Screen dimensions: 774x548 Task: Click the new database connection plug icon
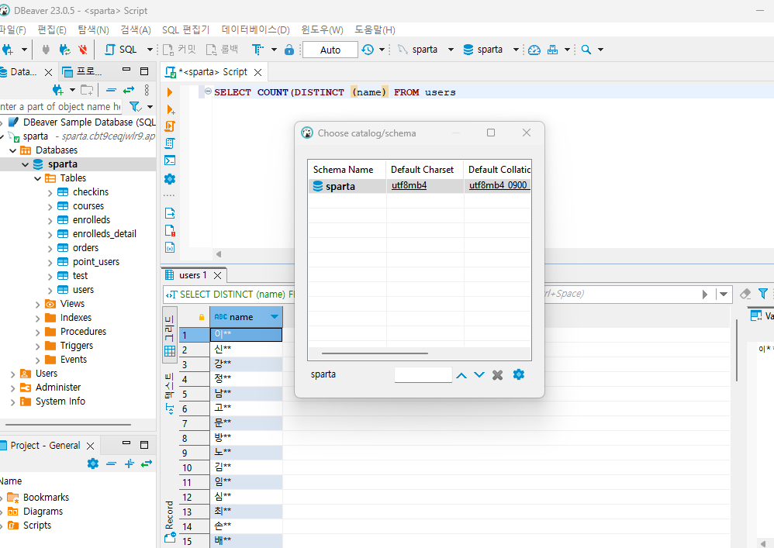point(8,50)
